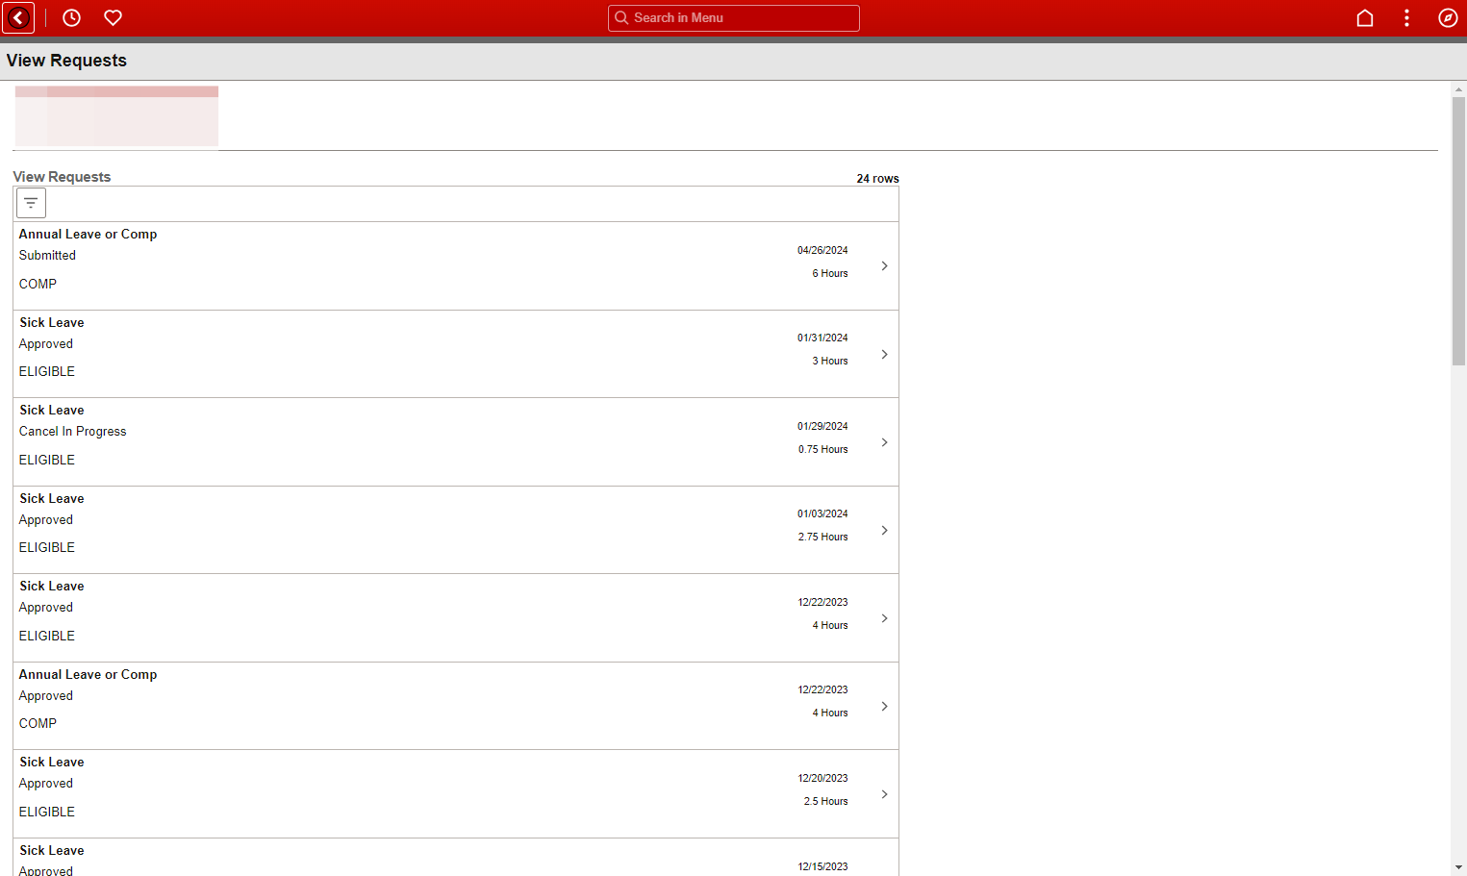Click the page scrollbar thumb

[1458, 231]
